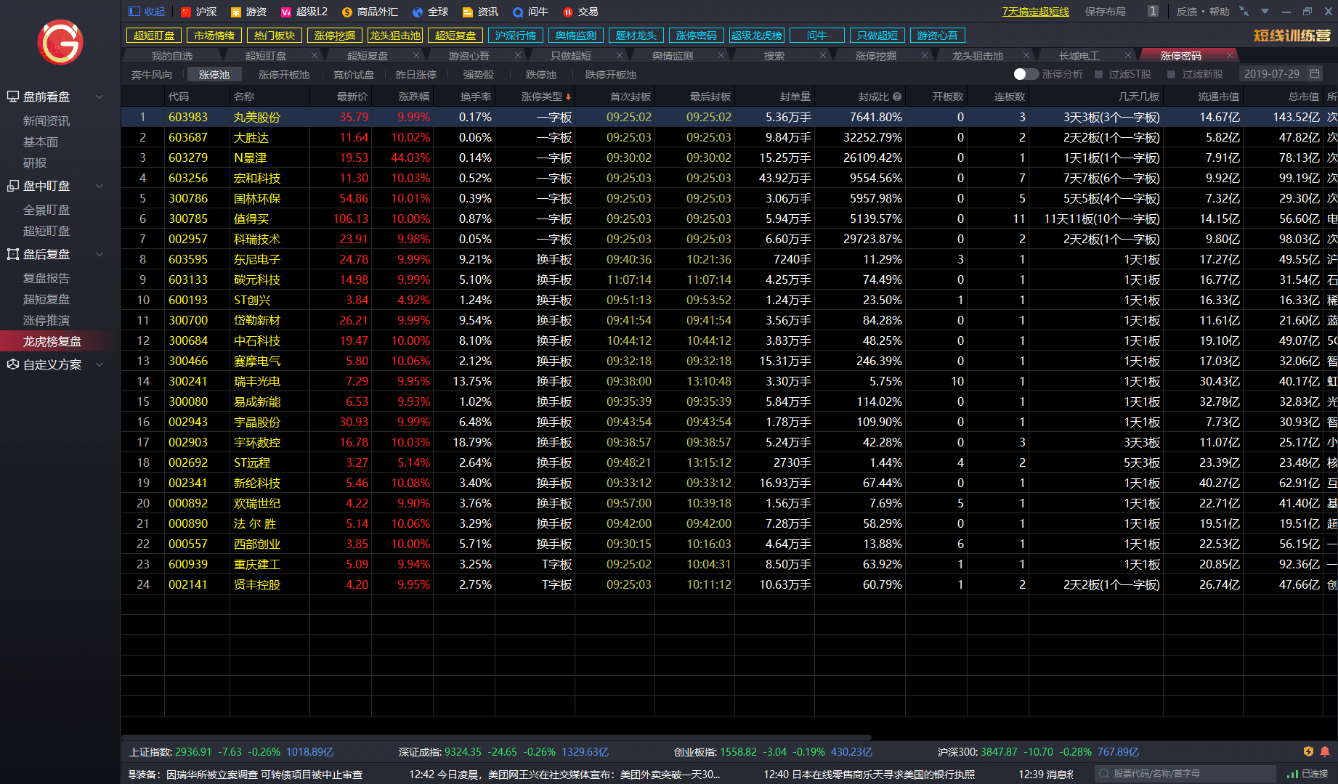Click the 短线训练营 banner
Screen dimensions: 1338x784
(x=1292, y=36)
